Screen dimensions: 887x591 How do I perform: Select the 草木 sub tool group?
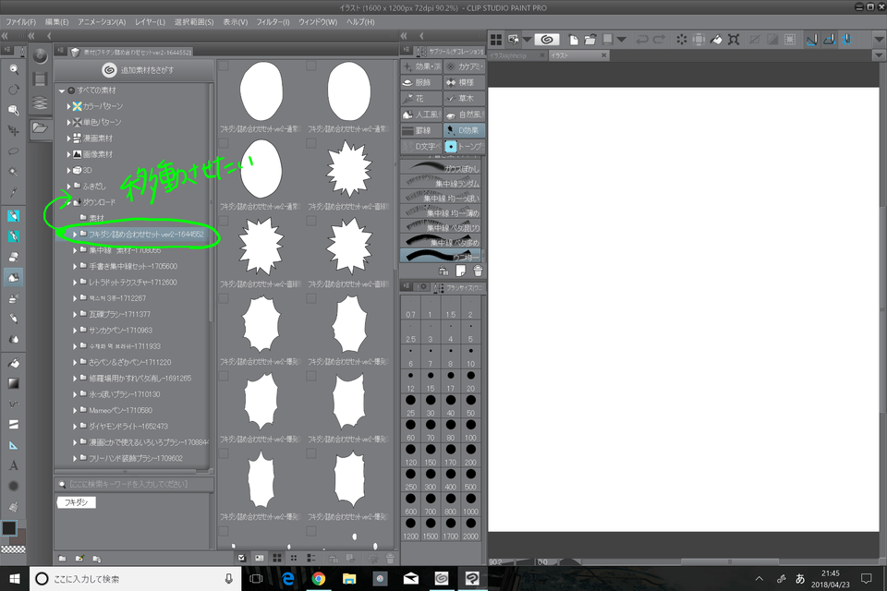click(464, 98)
